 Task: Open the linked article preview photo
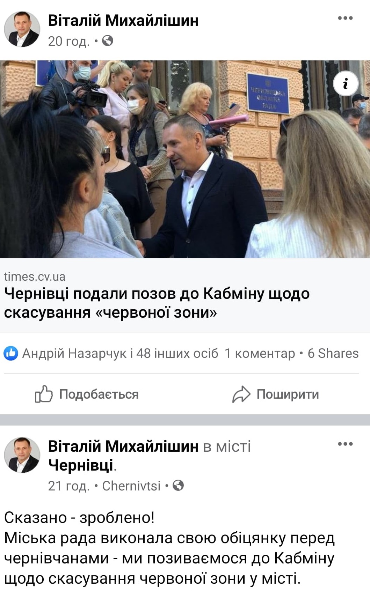185,159
